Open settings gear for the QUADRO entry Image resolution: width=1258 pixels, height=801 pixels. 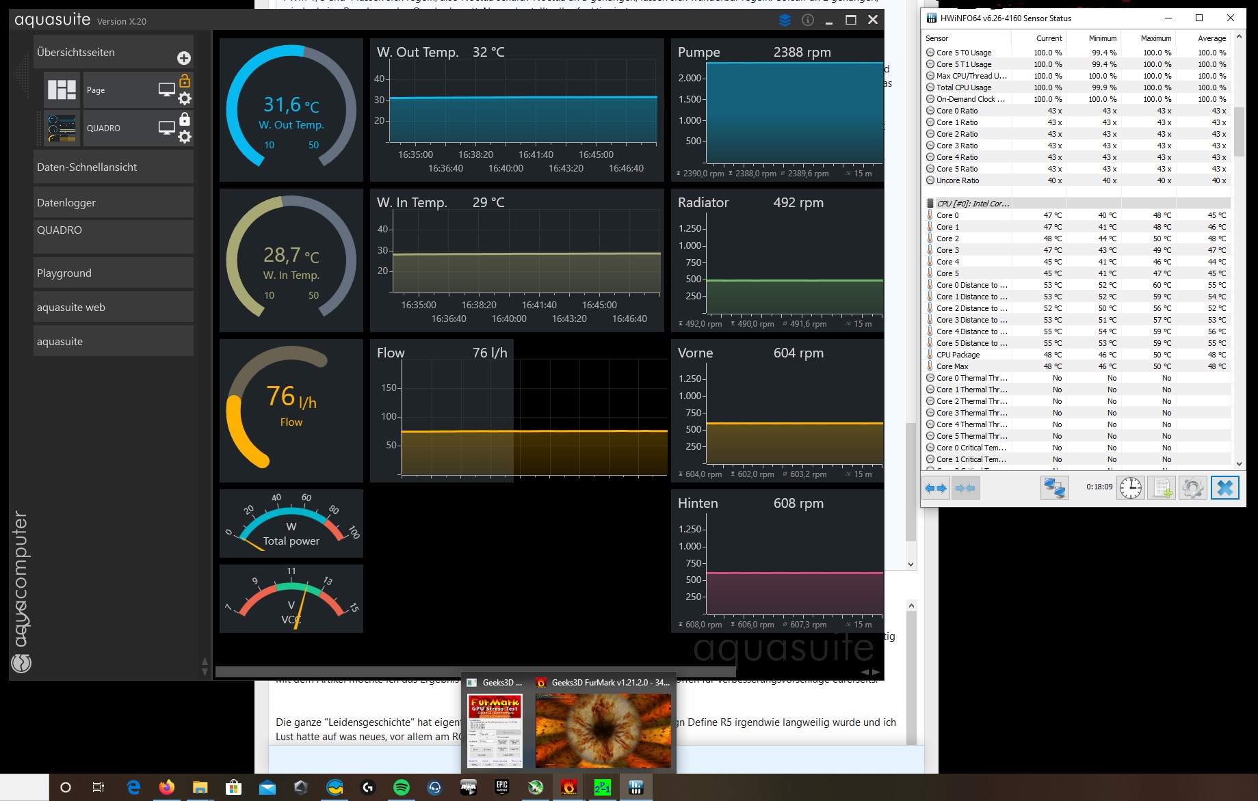pos(185,137)
